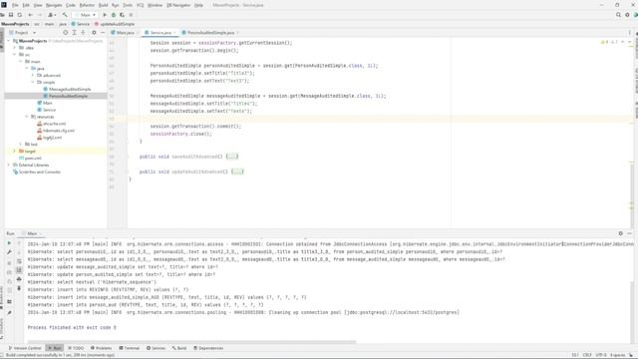Click Select Opened File target icon

(65, 33)
